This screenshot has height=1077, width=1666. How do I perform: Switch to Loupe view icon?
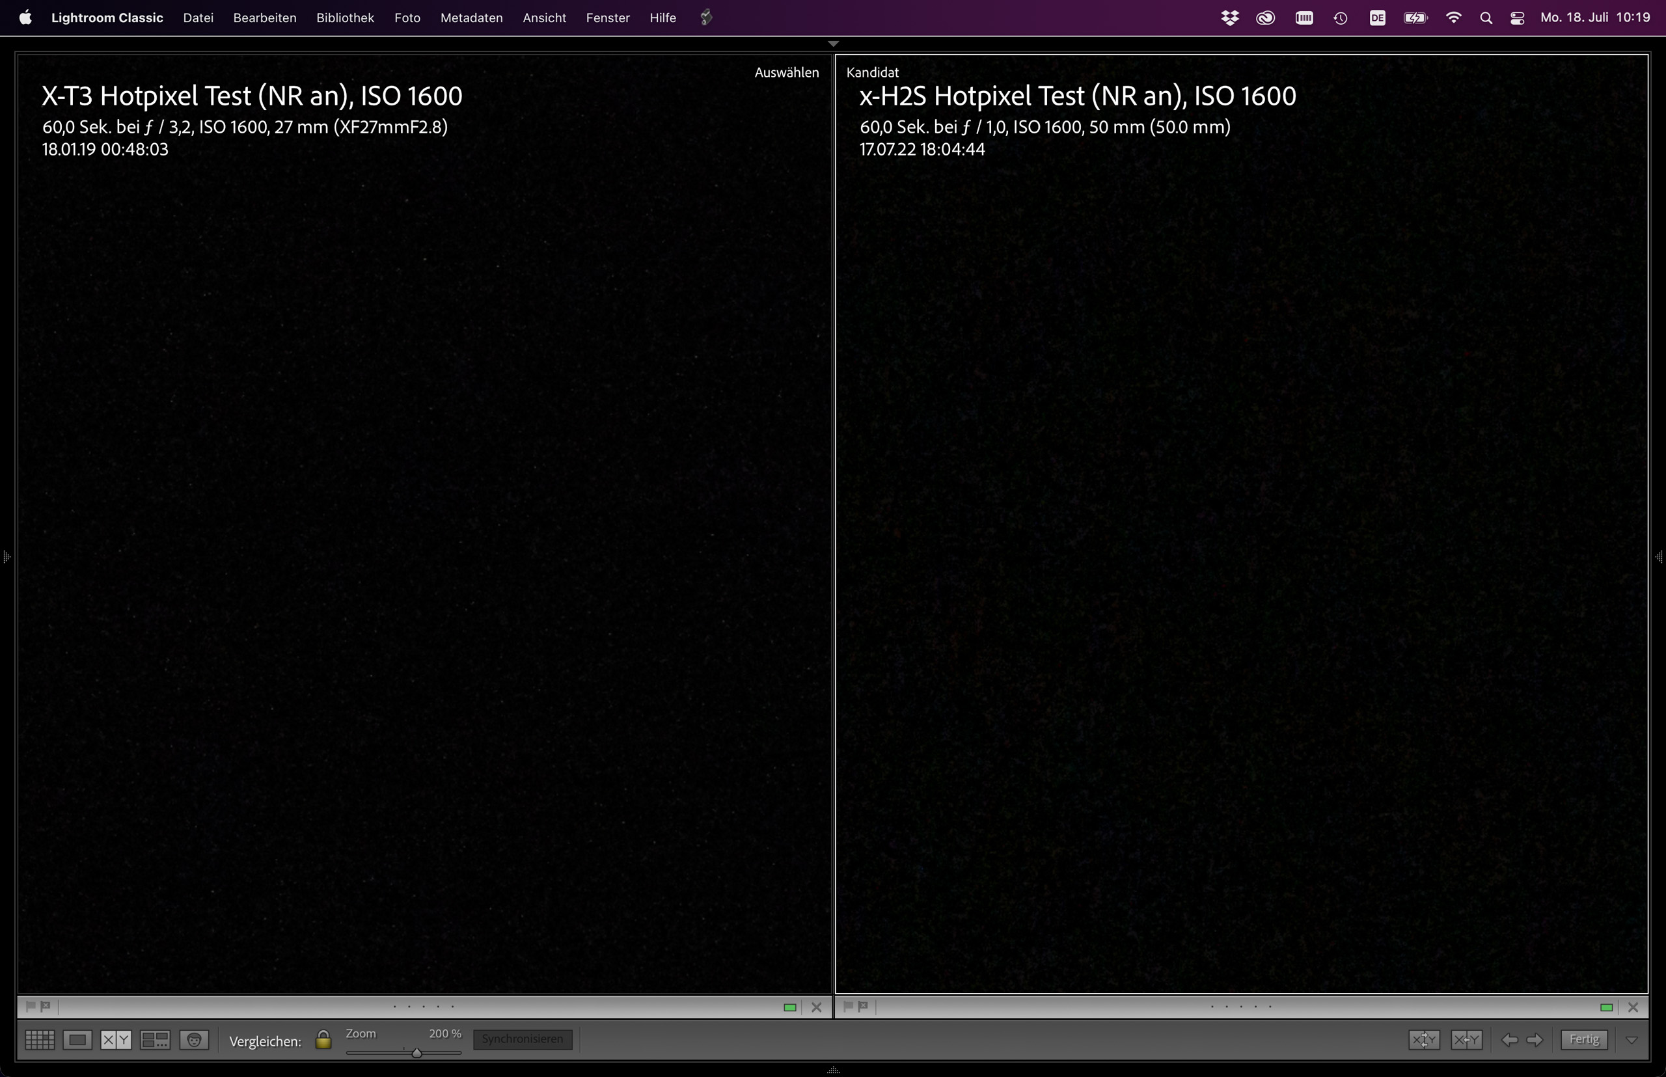pyautogui.click(x=77, y=1040)
